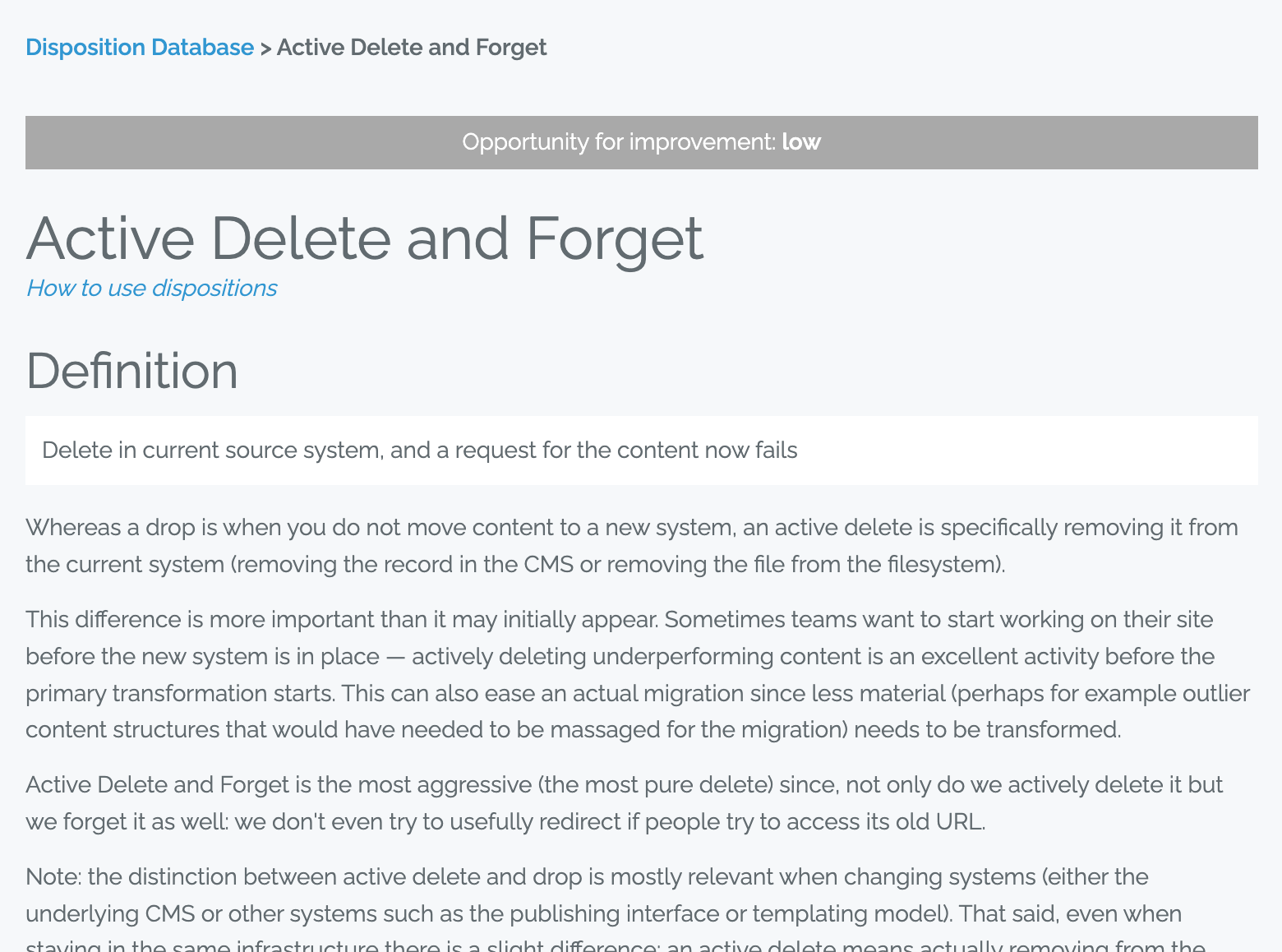
Task: Click the large Active Delete and Forget heading
Action: point(364,238)
